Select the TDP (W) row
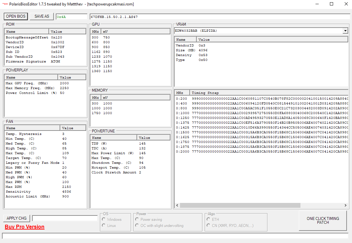 pyautogui.click(x=130, y=143)
